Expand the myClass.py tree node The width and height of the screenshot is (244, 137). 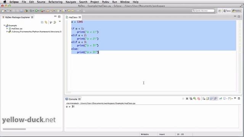click(x=7, y=29)
